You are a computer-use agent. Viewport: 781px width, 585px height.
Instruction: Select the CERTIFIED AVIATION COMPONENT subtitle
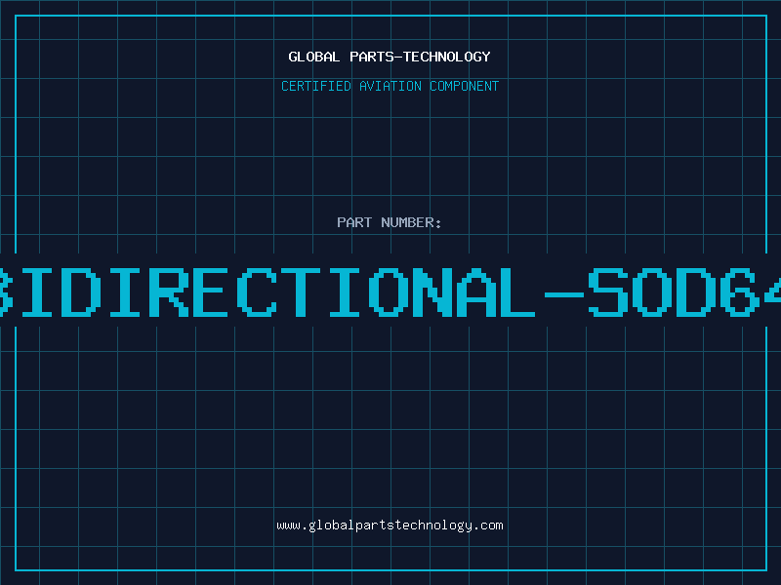point(390,86)
